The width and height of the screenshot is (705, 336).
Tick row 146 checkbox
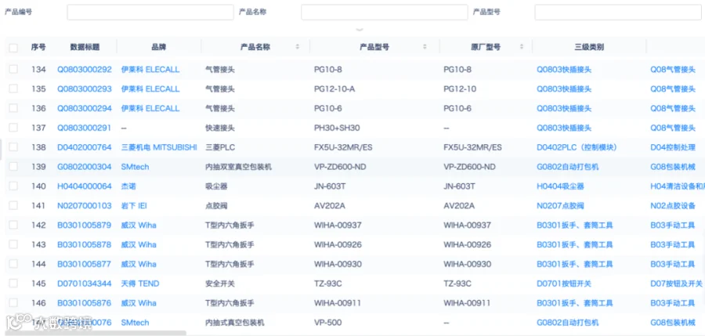[13, 303]
